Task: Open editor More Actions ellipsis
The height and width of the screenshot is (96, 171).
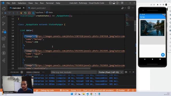Action: click(x=133, y=8)
